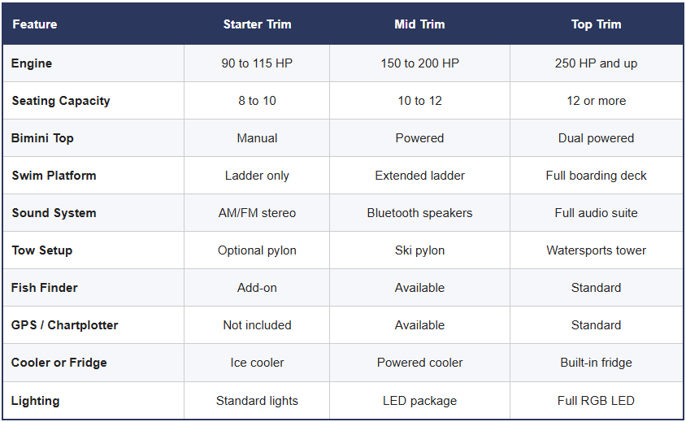
Task: Click the Sound System row label
Action: pos(54,213)
